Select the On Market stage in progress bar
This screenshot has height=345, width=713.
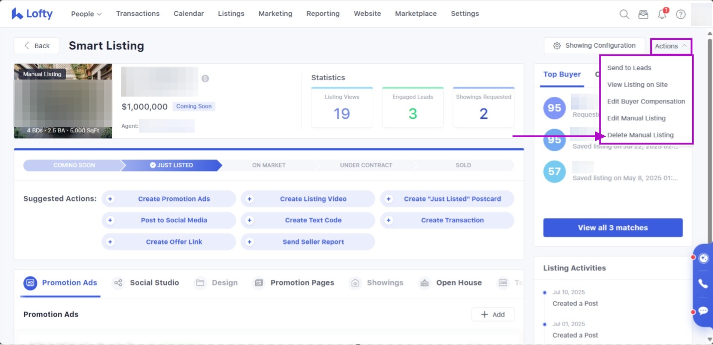coord(269,165)
